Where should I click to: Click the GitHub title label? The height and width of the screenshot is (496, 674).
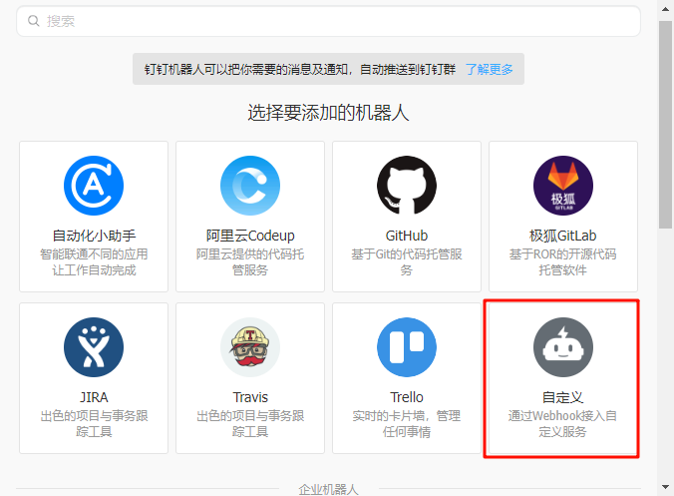(407, 236)
